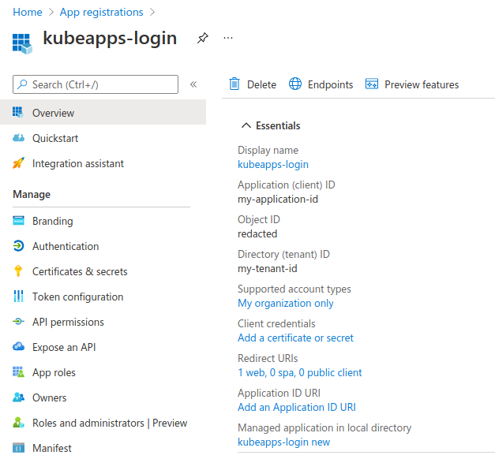Open the Authentication blade

tap(66, 246)
